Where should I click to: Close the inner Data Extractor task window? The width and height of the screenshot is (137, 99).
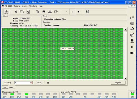coord(135,6)
